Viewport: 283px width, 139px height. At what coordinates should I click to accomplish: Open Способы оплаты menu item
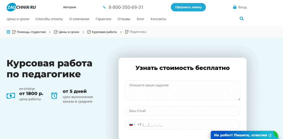click(49, 19)
